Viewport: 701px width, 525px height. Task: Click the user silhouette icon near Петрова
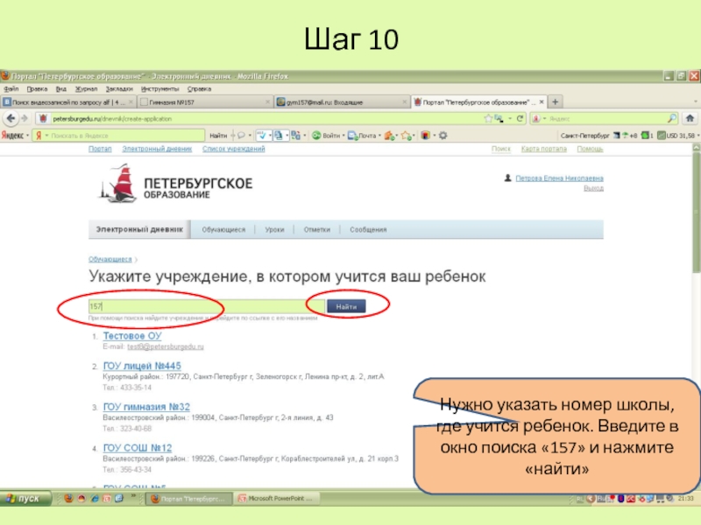(508, 178)
